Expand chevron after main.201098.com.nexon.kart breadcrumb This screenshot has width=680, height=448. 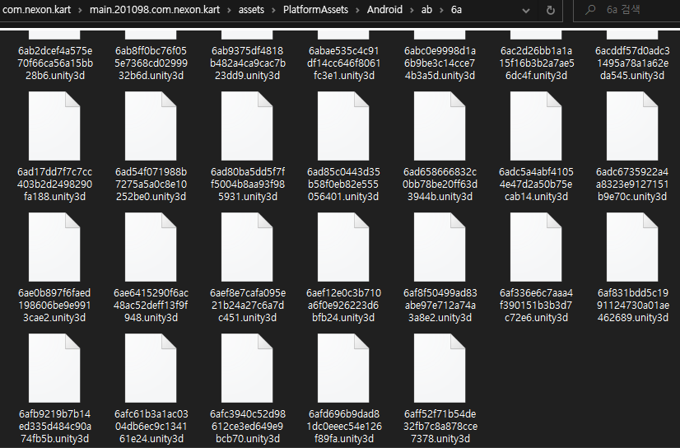click(229, 10)
